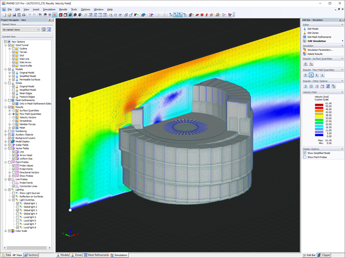Screen dimensions: 345x258
Task: Click the Open folder toolbar icon
Action: click(x=9, y=15)
